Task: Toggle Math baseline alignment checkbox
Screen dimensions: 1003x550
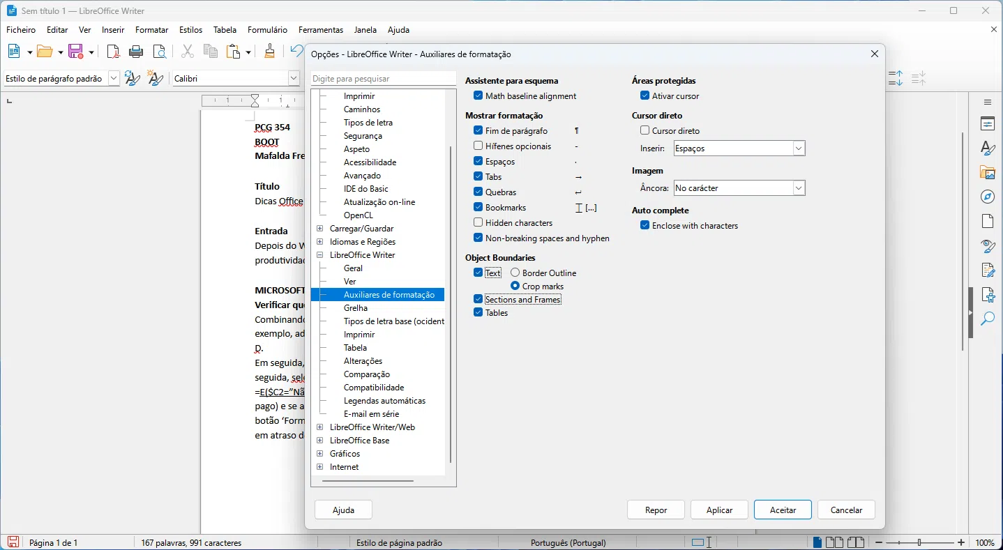Action: coord(478,96)
